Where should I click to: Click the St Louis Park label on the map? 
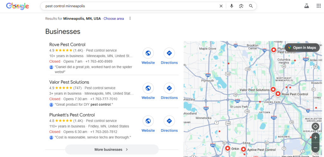(239, 107)
